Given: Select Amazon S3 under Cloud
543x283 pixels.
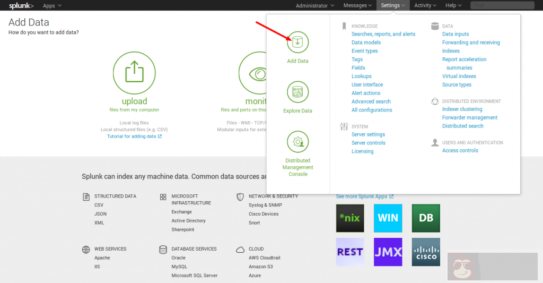Looking at the screenshot, I should [261, 267].
